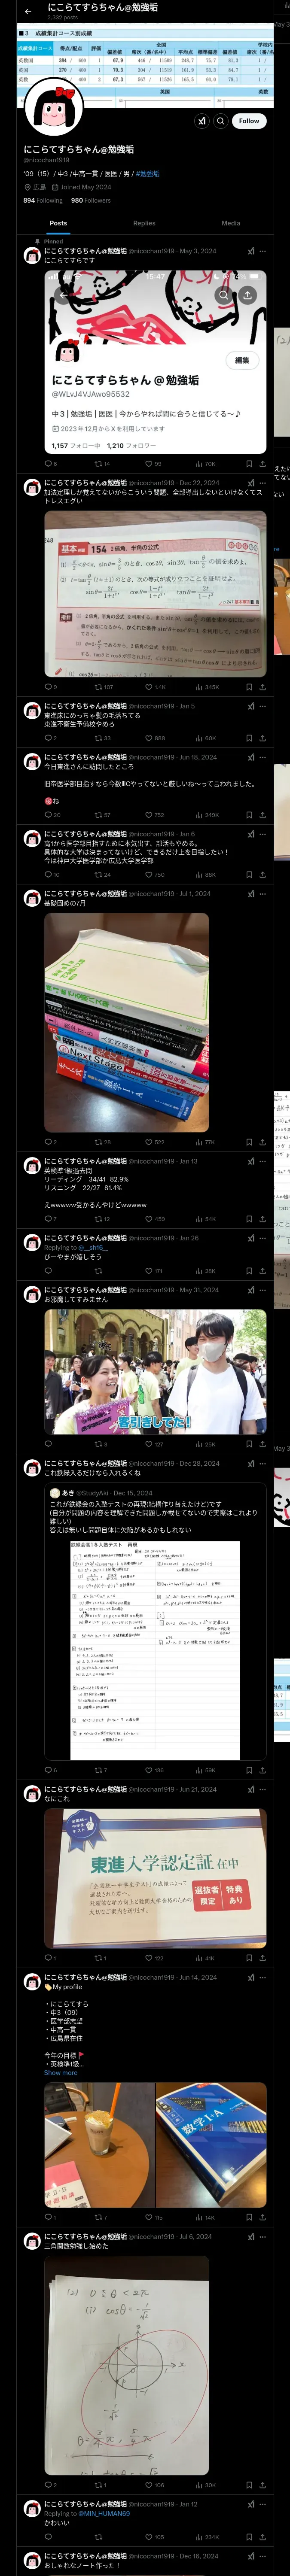Viewport: 290px width, 2576px height.
Task: Grok icon on the Jun 21, 2024 post
Action: 250,1789
